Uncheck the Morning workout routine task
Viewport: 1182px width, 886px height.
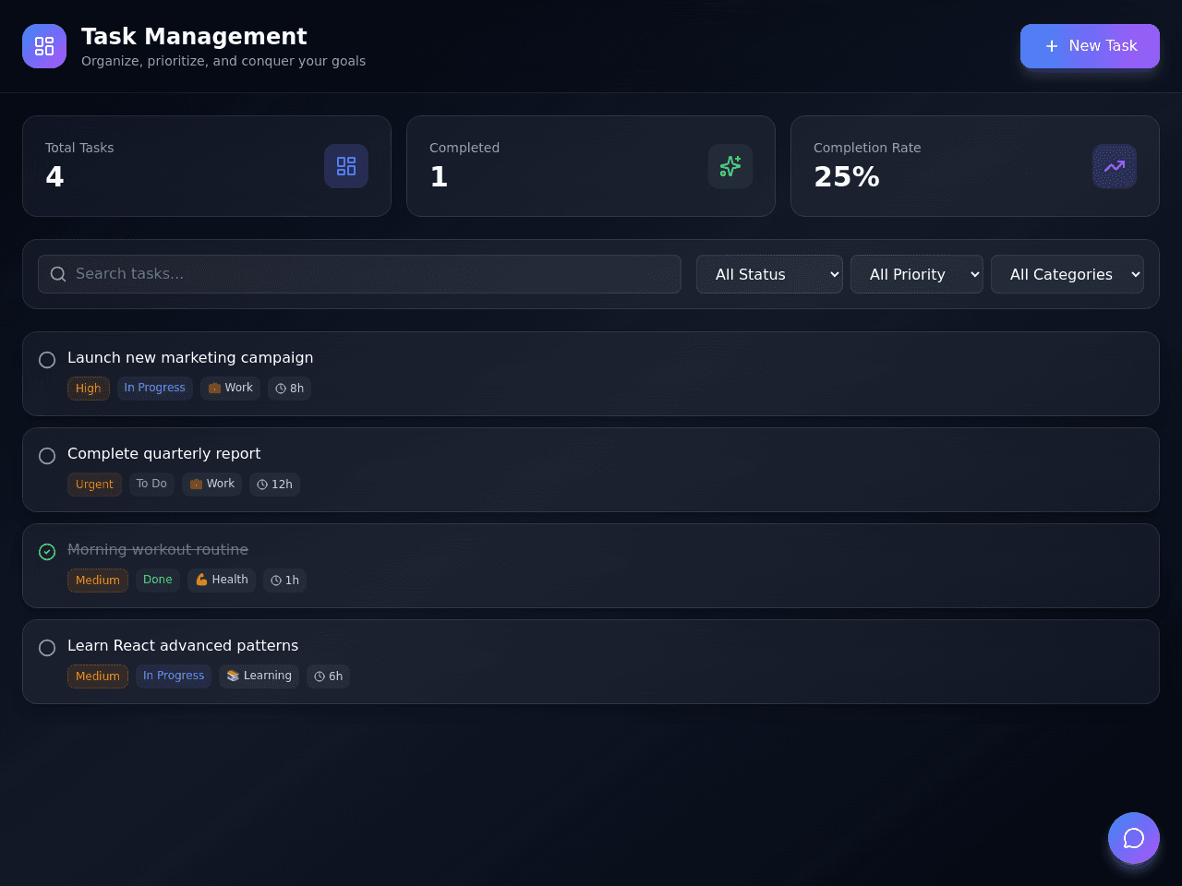(x=47, y=552)
